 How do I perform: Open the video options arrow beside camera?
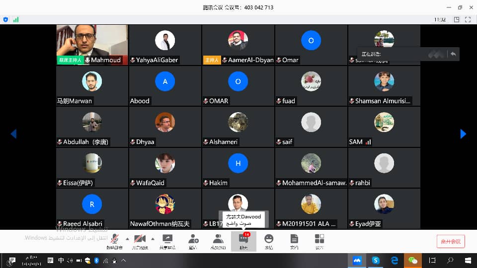pyautogui.click(x=153, y=239)
